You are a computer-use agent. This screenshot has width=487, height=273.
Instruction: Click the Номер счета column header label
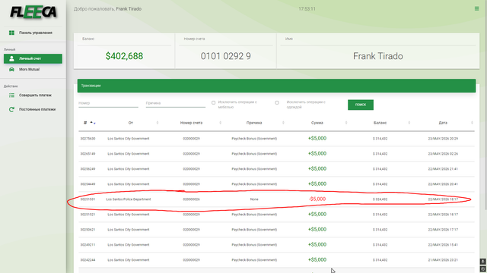click(x=191, y=123)
